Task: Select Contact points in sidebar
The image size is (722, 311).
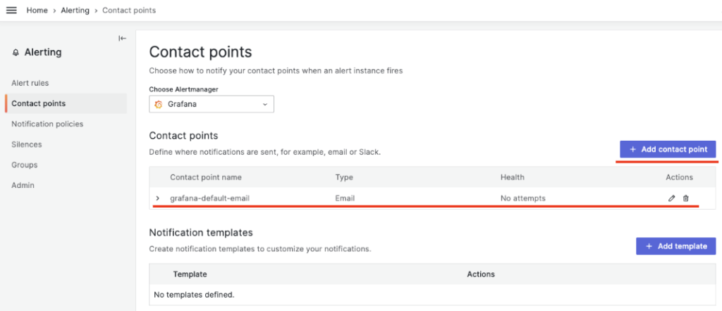Action: coord(39,103)
